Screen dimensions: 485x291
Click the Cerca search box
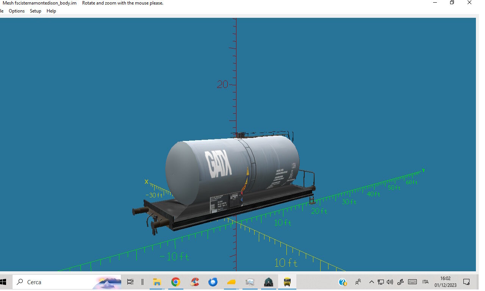point(67,282)
